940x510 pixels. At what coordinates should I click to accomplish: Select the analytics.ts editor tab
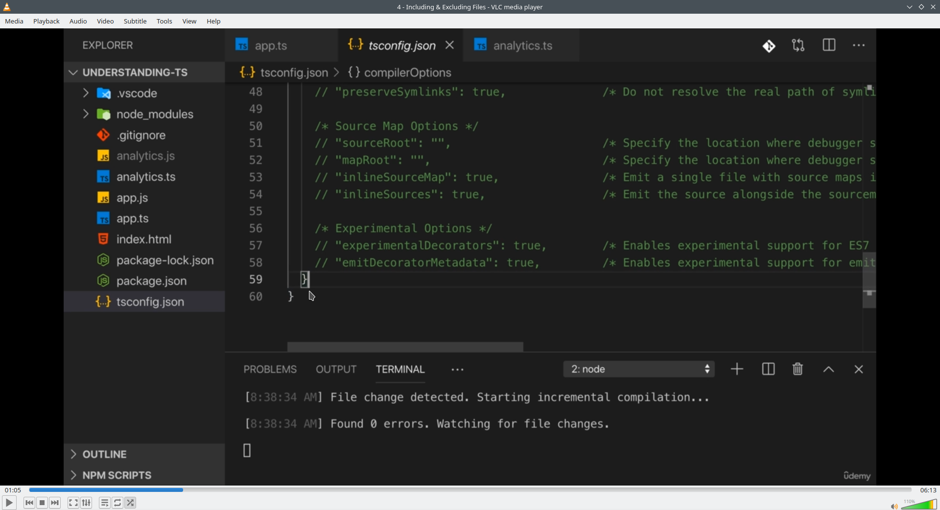tap(522, 46)
